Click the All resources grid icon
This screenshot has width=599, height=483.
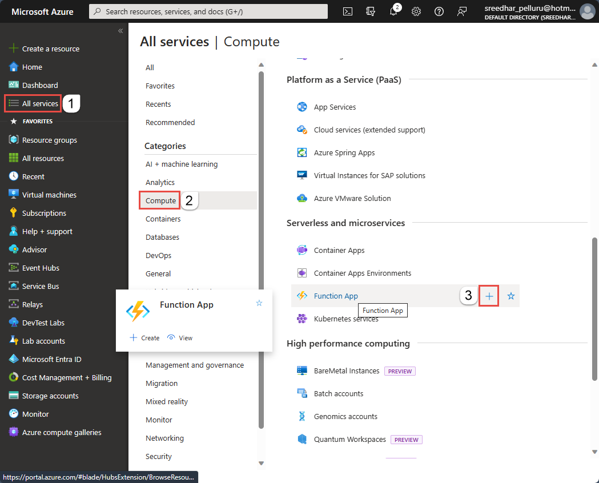[x=13, y=158]
